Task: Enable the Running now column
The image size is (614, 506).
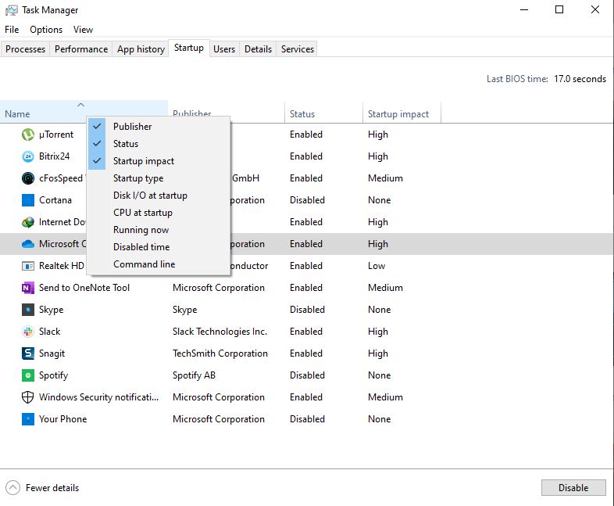Action: pos(159,230)
